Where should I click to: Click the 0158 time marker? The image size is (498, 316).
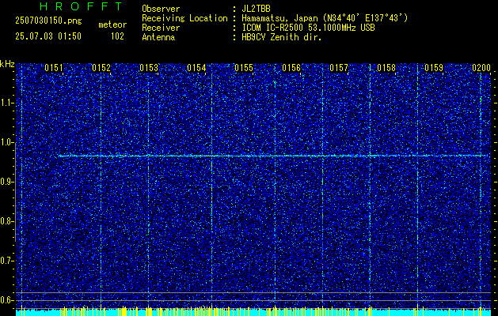point(386,68)
